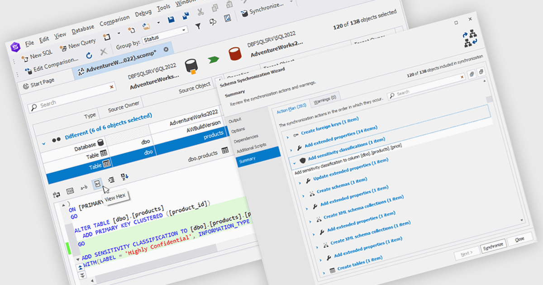Click the abc replace icon in editor toolbar
This screenshot has height=285, width=543.
coord(57,195)
